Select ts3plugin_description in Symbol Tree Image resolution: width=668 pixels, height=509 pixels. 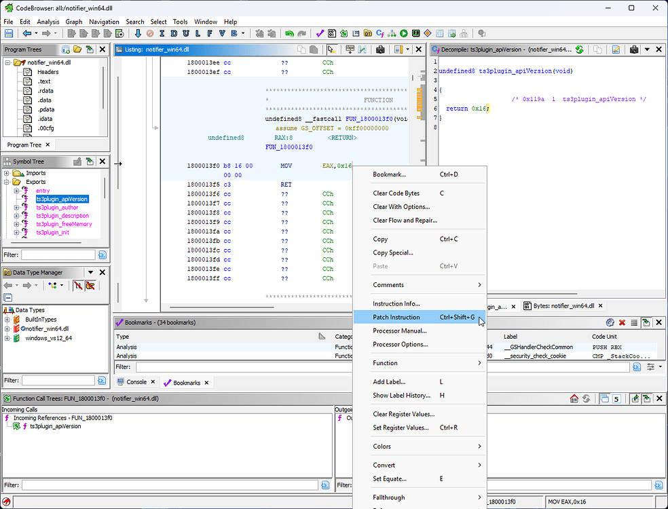pos(62,216)
